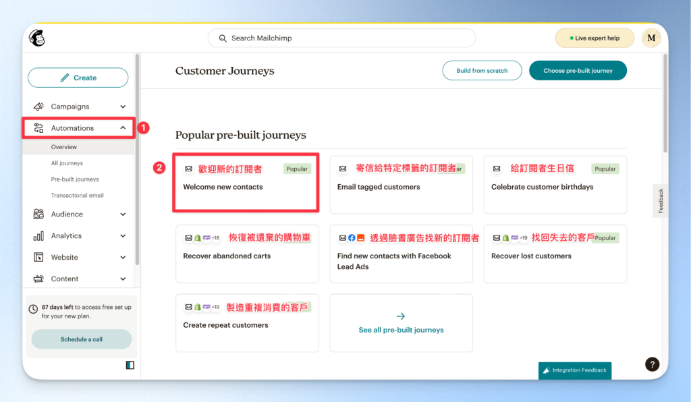Click the sidebar vertical scrollbar

pos(137,159)
